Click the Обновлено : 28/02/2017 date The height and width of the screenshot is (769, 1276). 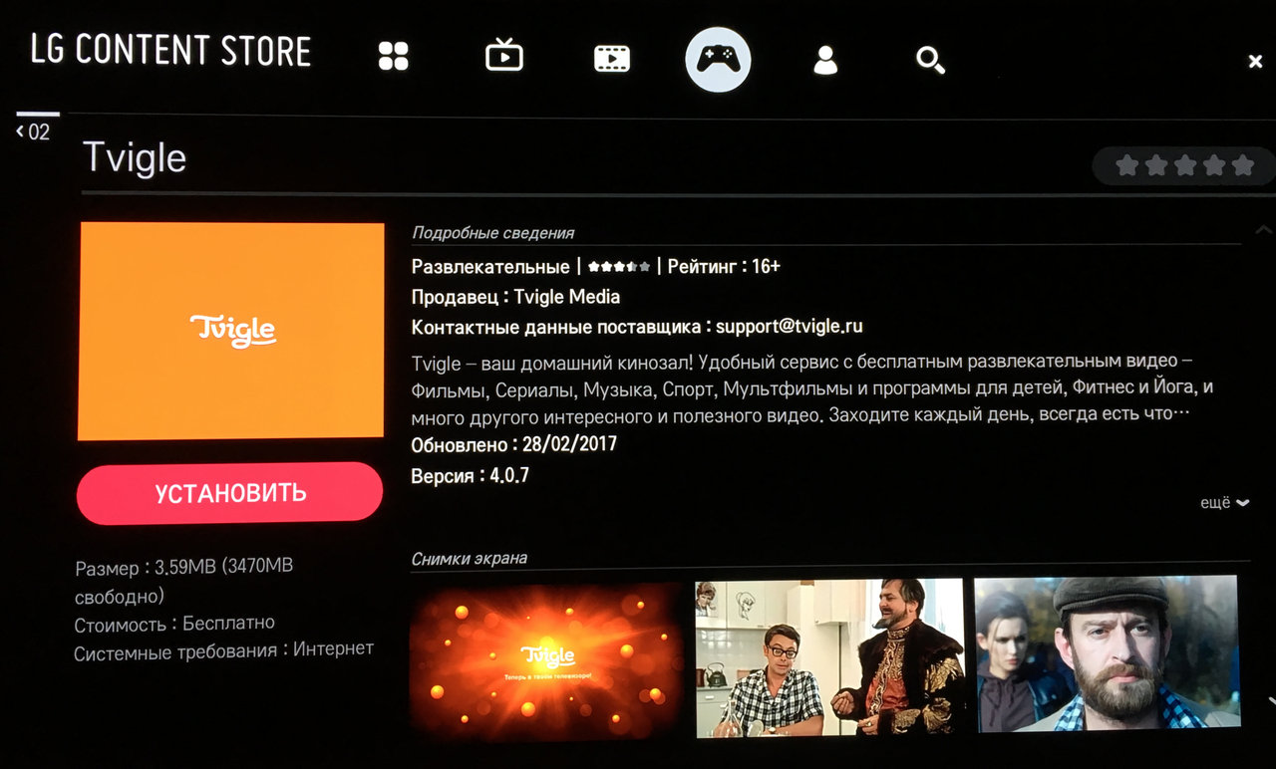coord(514,444)
